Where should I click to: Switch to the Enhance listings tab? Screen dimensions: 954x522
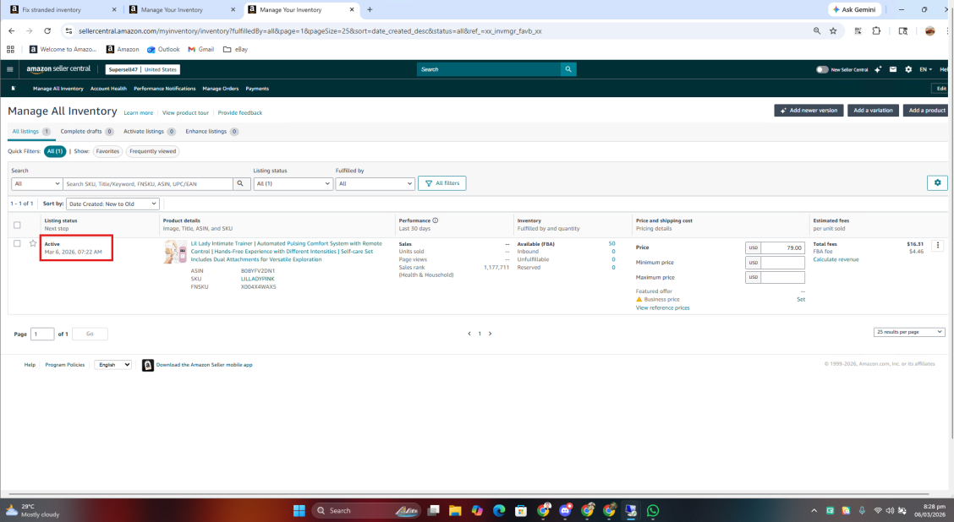tap(211, 131)
